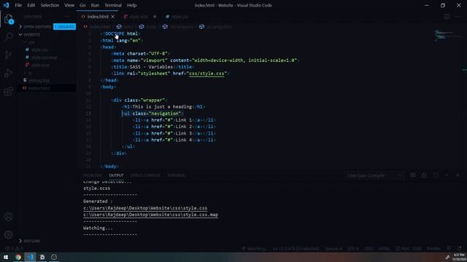Image resolution: width=467 pixels, height=262 pixels.
Task: Maximize the panel using chevron up
Action: 447,175
